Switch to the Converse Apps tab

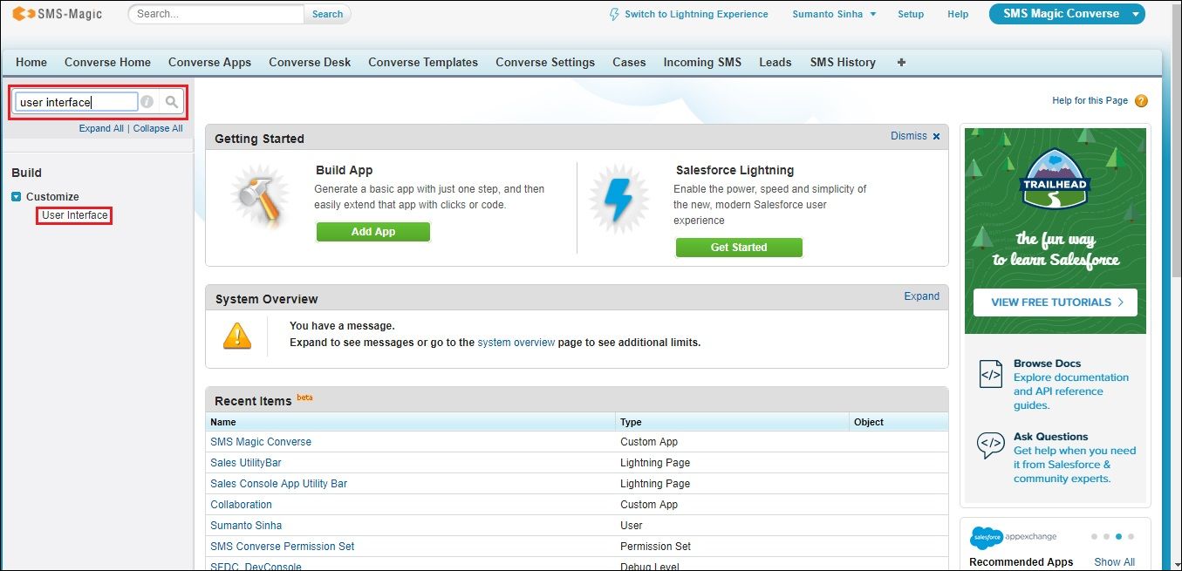(209, 62)
